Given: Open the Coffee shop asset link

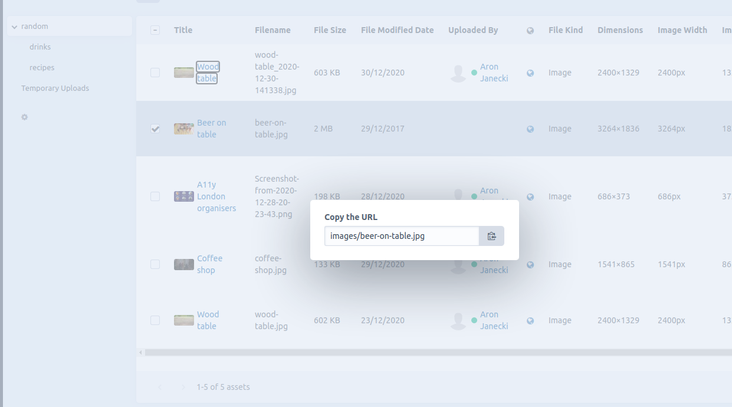Looking at the screenshot, I should pos(209,264).
